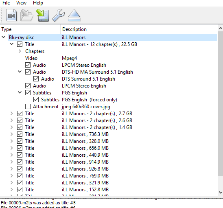Screen dimensions: 223x208
Task: Uncheck the 440.9 MB title checkbox
Action: click(20, 155)
